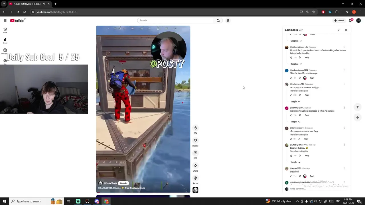Reply to the 'Diabolical' comment
This screenshot has height=205, width=365.
point(312,176)
